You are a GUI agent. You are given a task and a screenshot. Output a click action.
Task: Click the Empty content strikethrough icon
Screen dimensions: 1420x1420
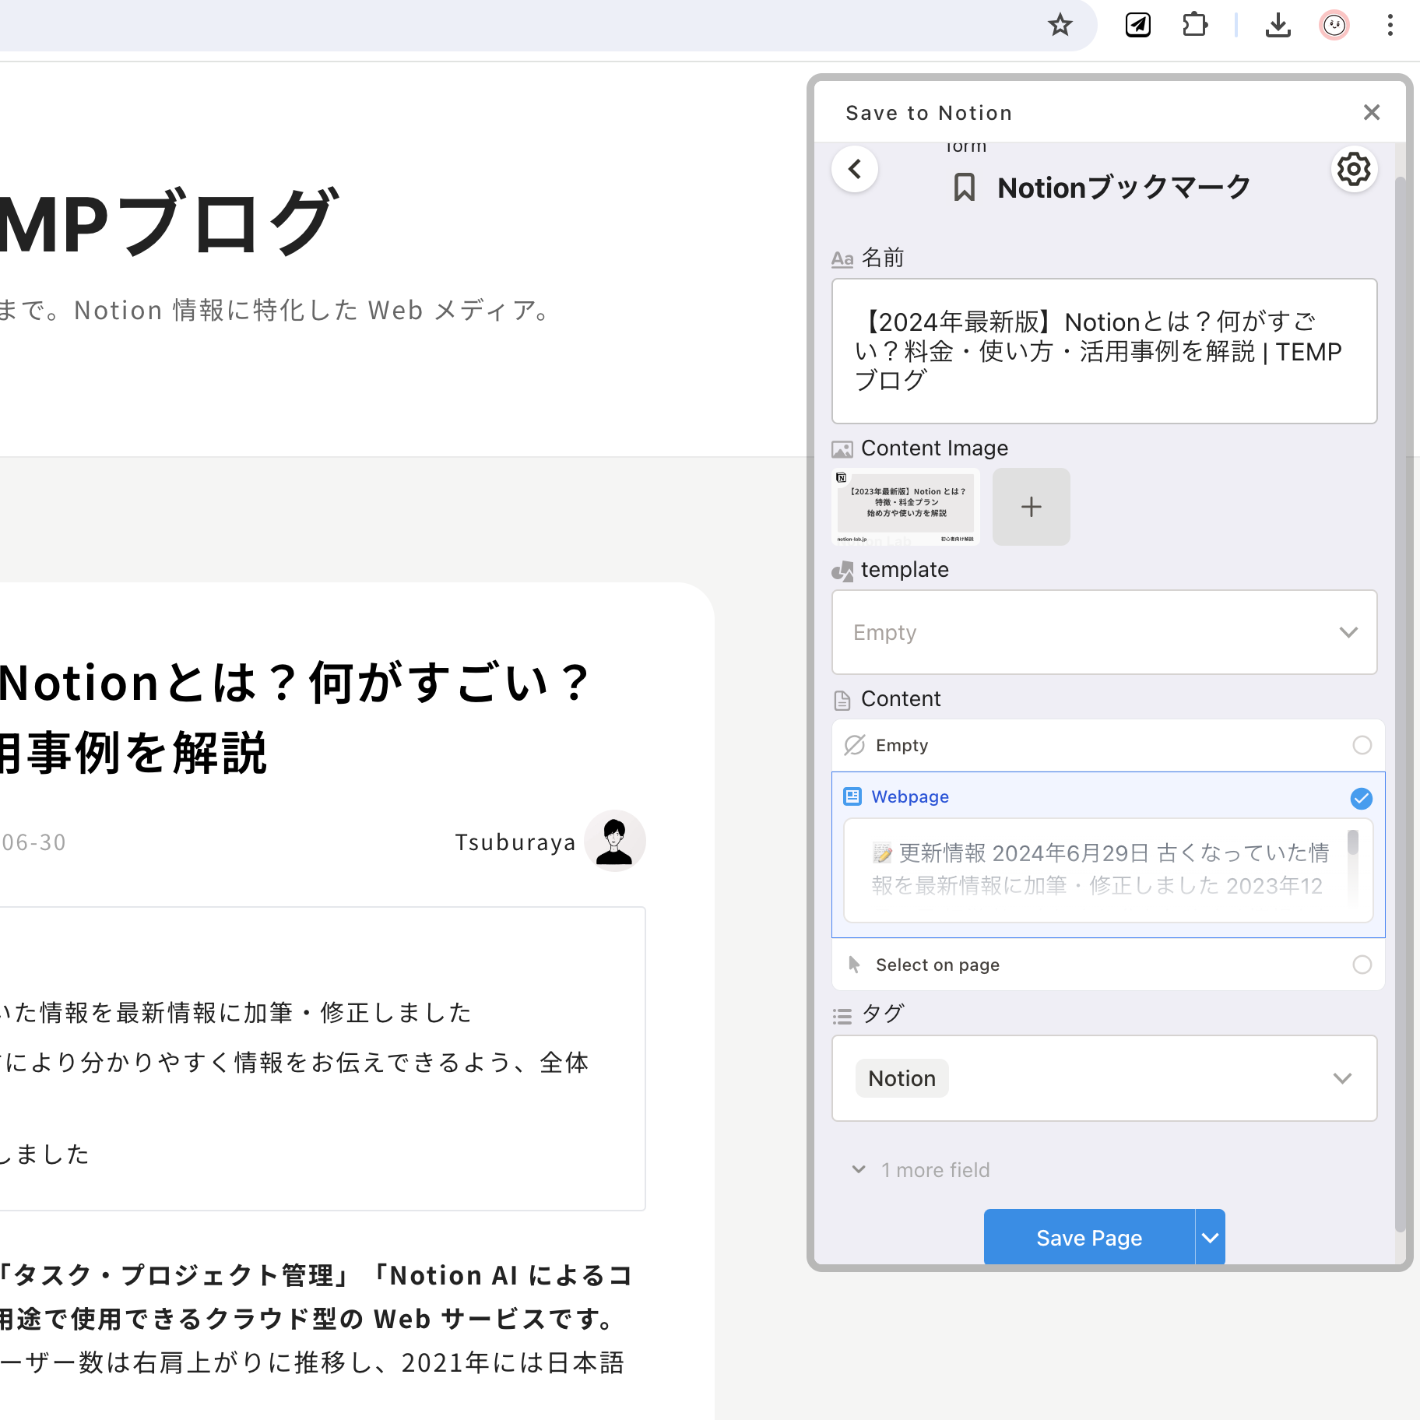coord(855,745)
